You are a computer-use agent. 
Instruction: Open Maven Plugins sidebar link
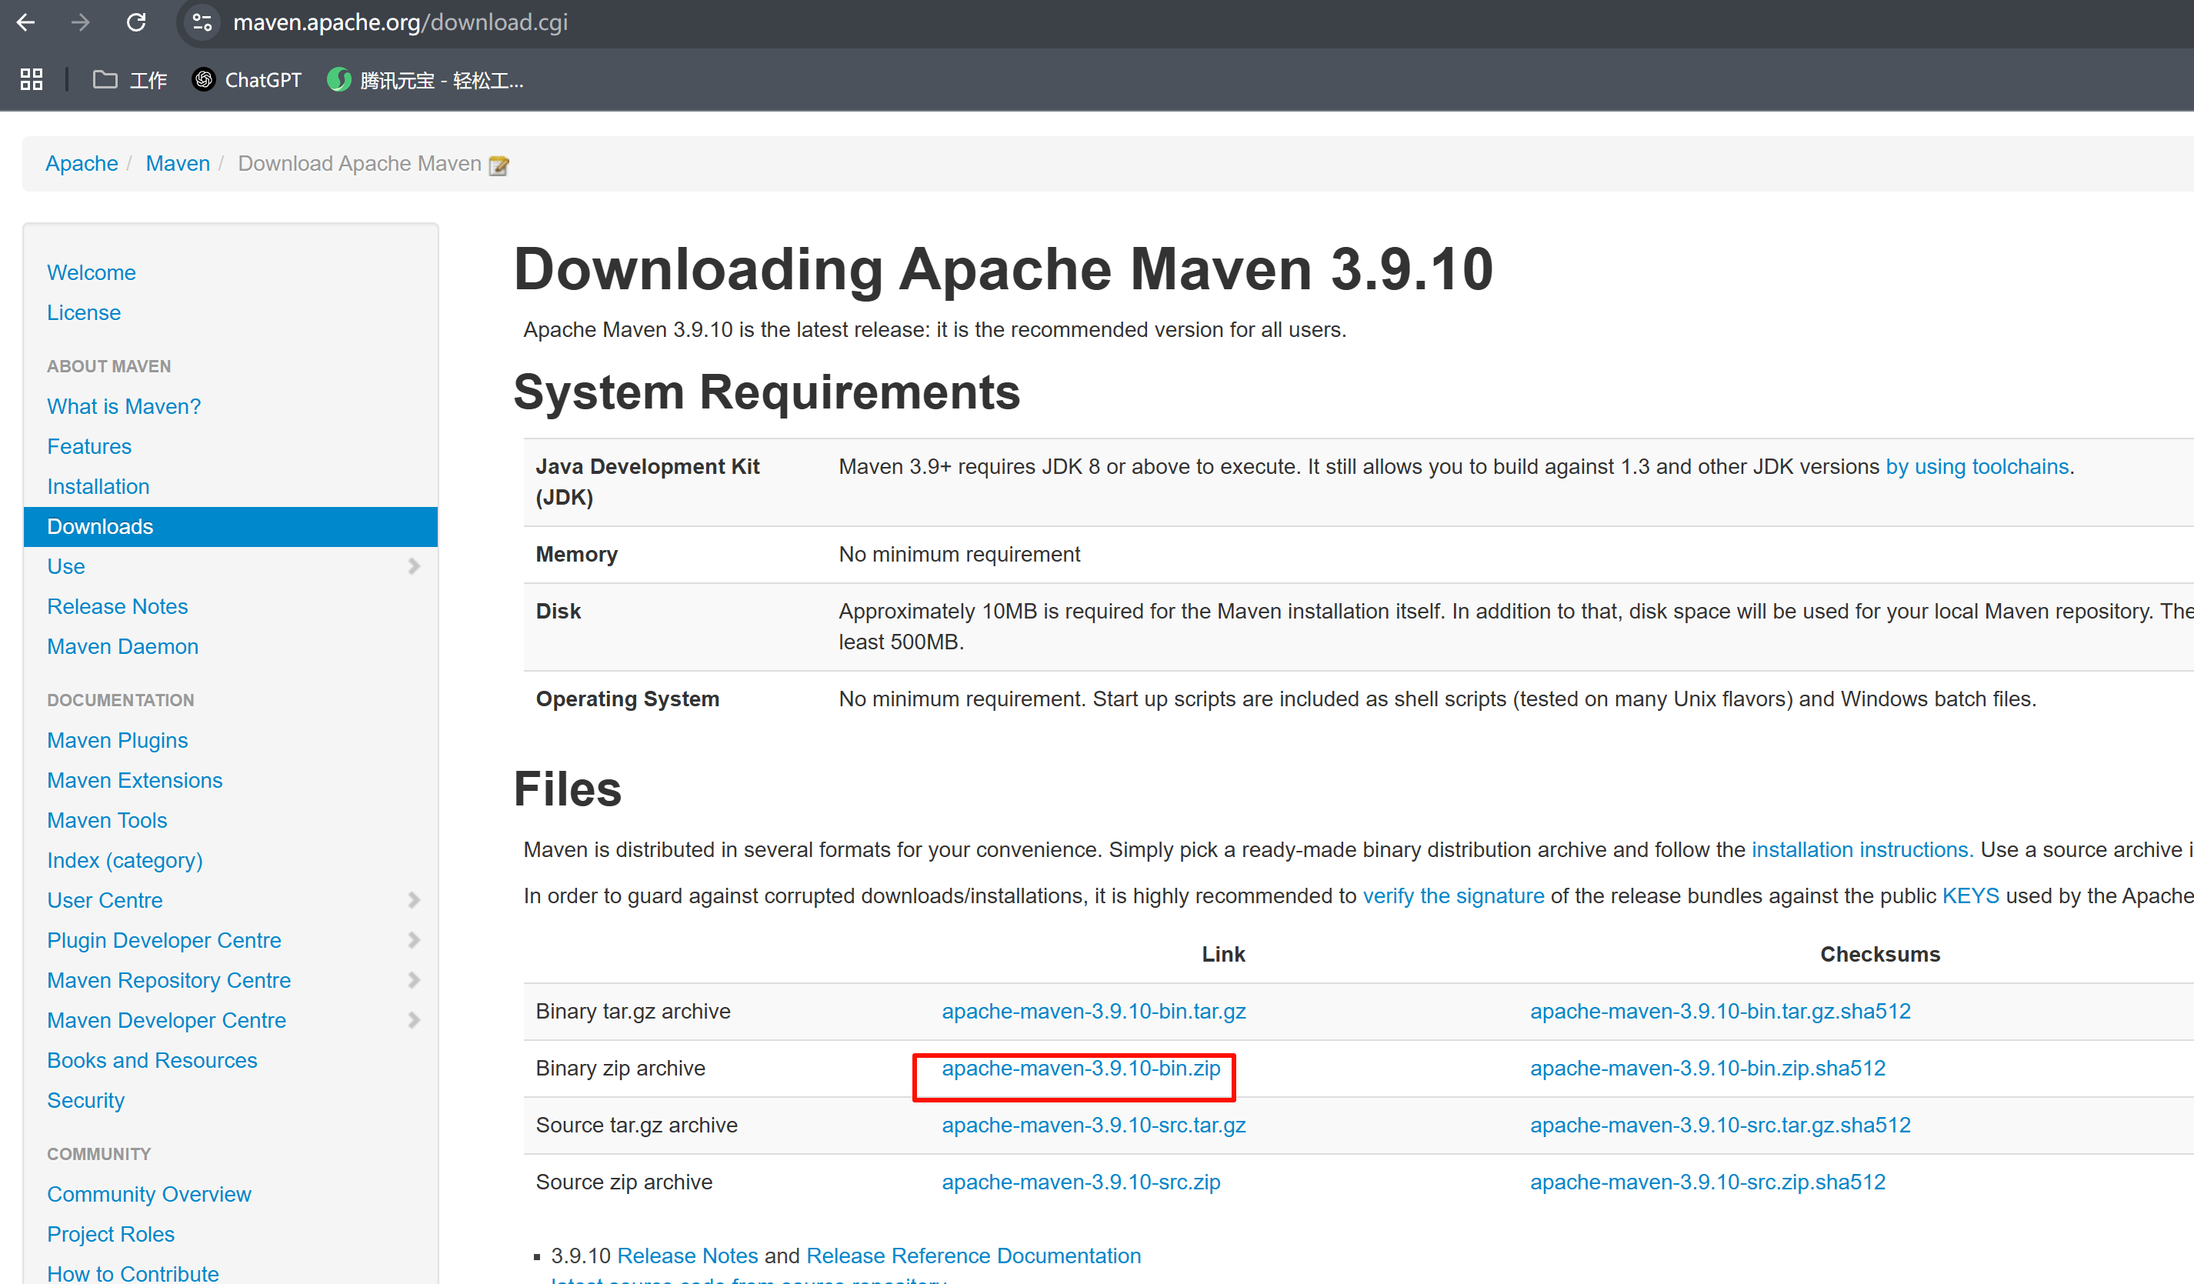(x=118, y=741)
